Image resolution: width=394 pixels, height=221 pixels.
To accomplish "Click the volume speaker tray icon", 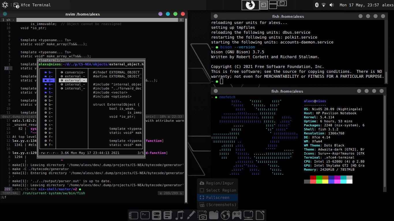I will [331, 5].
